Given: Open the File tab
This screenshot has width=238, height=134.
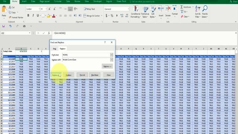Looking at the screenshot, I should coord(5,1).
